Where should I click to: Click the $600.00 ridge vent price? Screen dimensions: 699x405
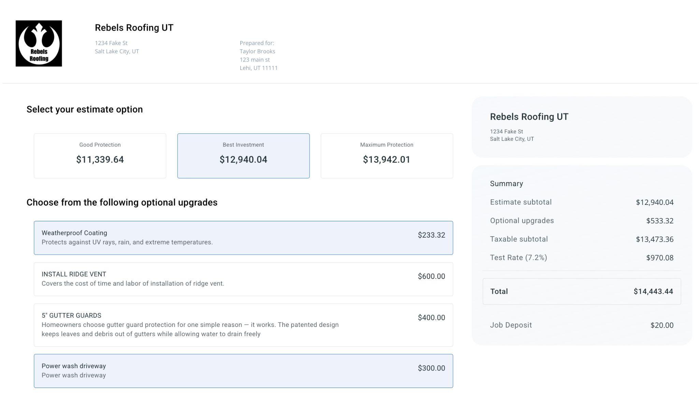coord(431,276)
